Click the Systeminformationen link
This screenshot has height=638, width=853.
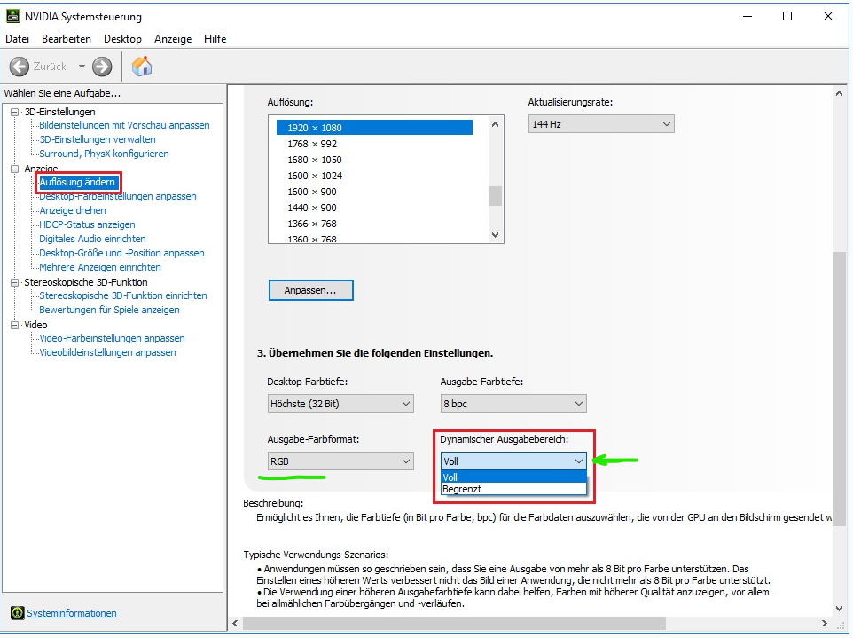click(72, 613)
